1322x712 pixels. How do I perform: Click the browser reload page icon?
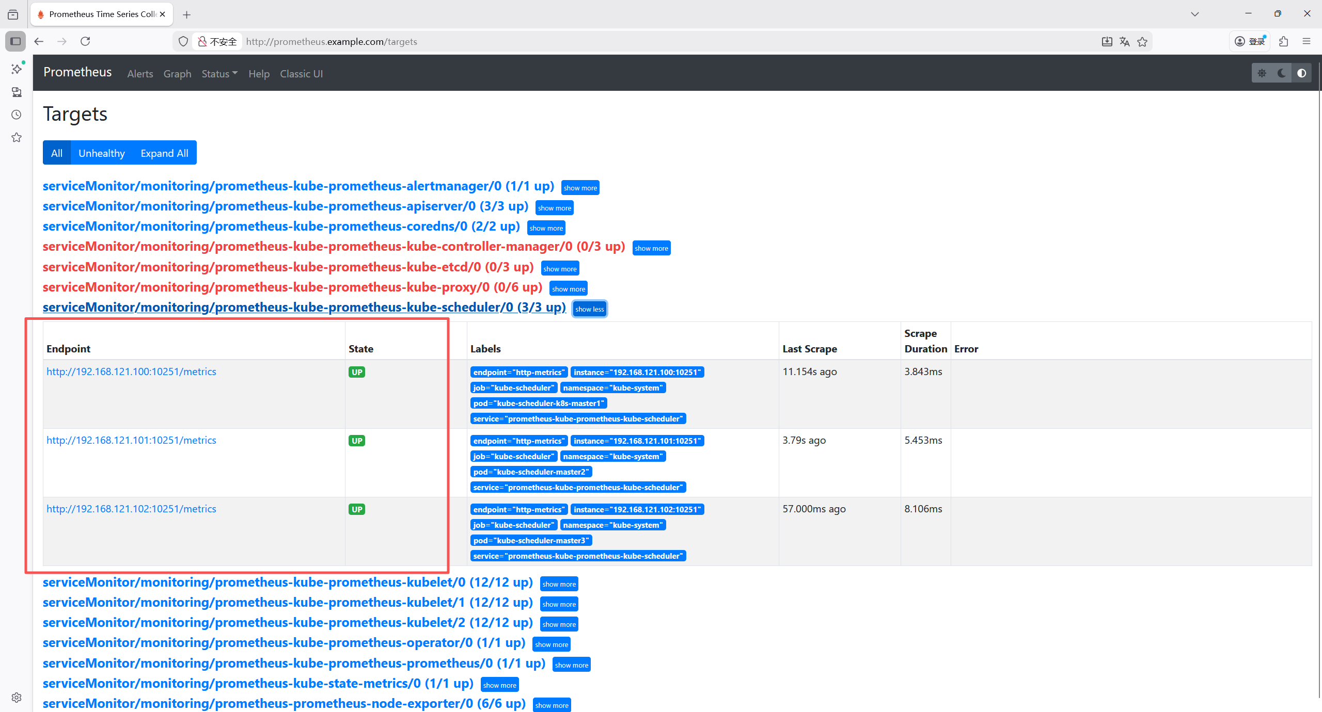coord(85,41)
